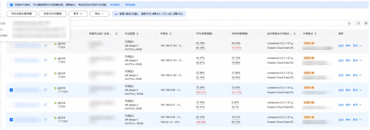Image resolution: width=370 pixels, height=130 pixels.
Task: Open the top 更多 dropdown button
Action: [78, 14]
